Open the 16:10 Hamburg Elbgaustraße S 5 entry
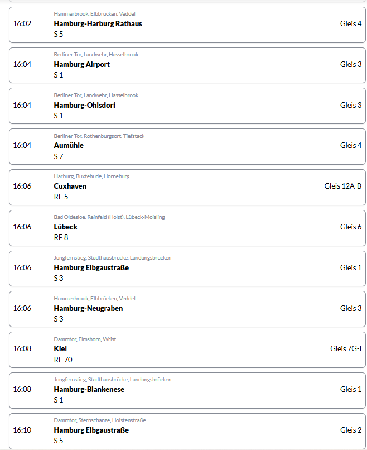Screen dimensions: 367x450 (x=187, y=430)
